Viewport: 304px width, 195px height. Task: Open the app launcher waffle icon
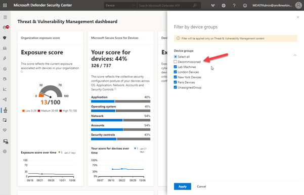coord(5,6)
